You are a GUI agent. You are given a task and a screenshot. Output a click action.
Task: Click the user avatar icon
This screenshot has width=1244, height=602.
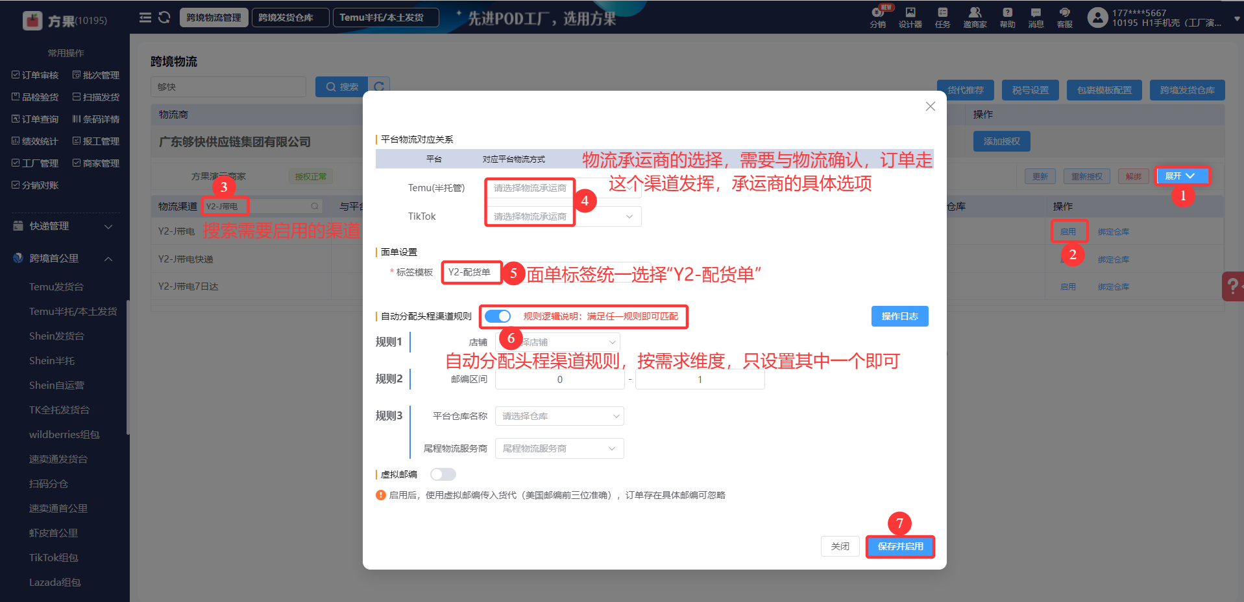pyautogui.click(x=1097, y=17)
